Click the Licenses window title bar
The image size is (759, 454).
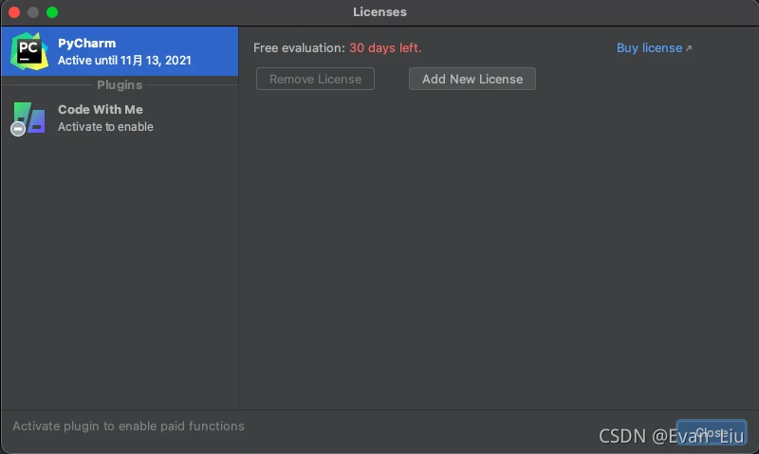click(x=379, y=12)
